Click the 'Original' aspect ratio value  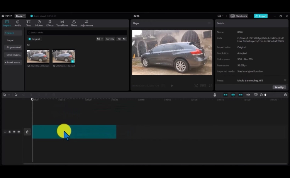pyautogui.click(x=242, y=47)
